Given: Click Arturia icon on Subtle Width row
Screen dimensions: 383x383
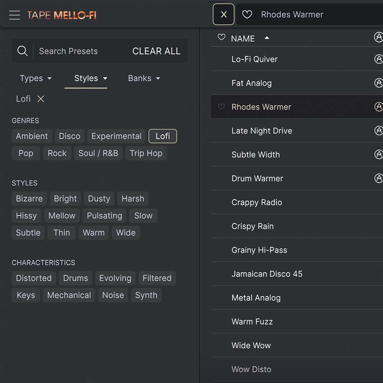Looking at the screenshot, I should [379, 154].
